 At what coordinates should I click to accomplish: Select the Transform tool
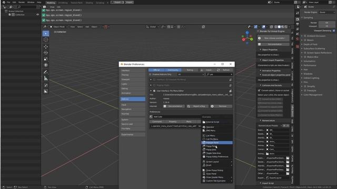tap(46, 65)
